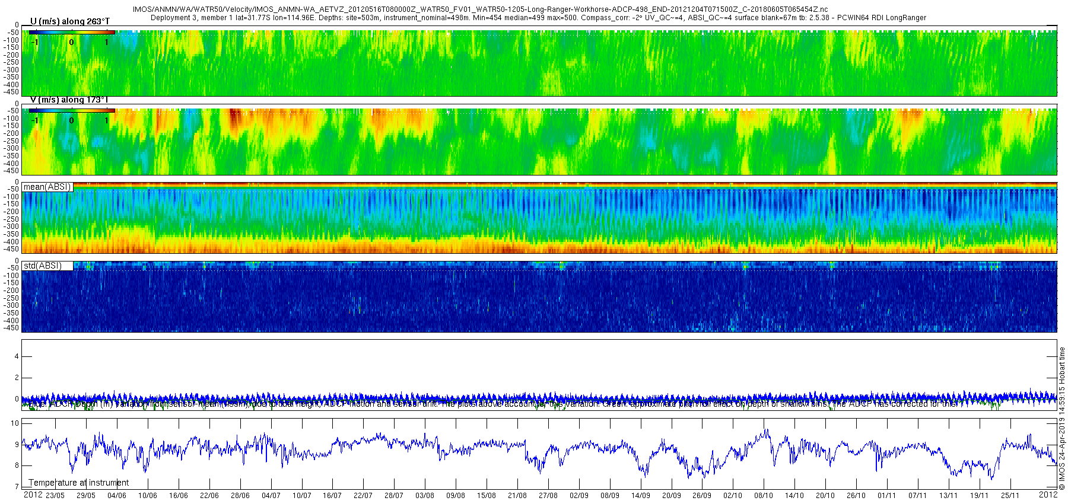
Task: Click the '16/06' date tick label
Action: pyautogui.click(x=179, y=496)
